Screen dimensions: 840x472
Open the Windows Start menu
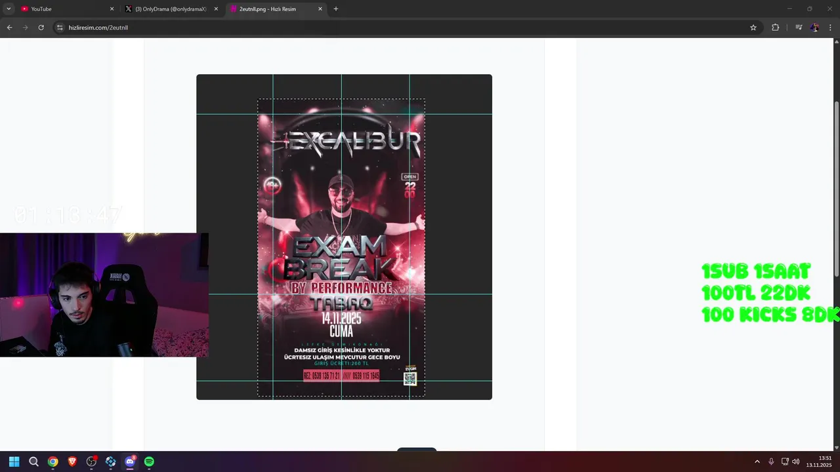click(x=14, y=462)
